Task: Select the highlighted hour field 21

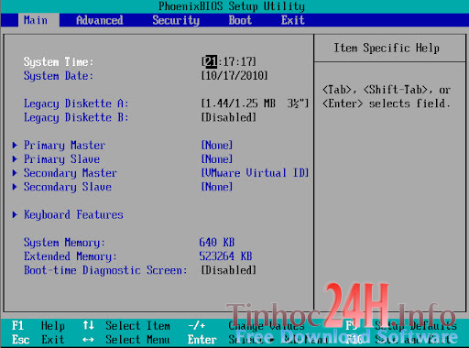Action: click(211, 61)
